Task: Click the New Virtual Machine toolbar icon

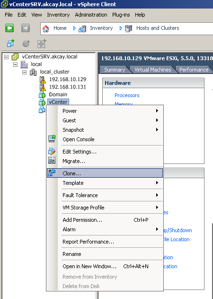Action: tap(11, 44)
